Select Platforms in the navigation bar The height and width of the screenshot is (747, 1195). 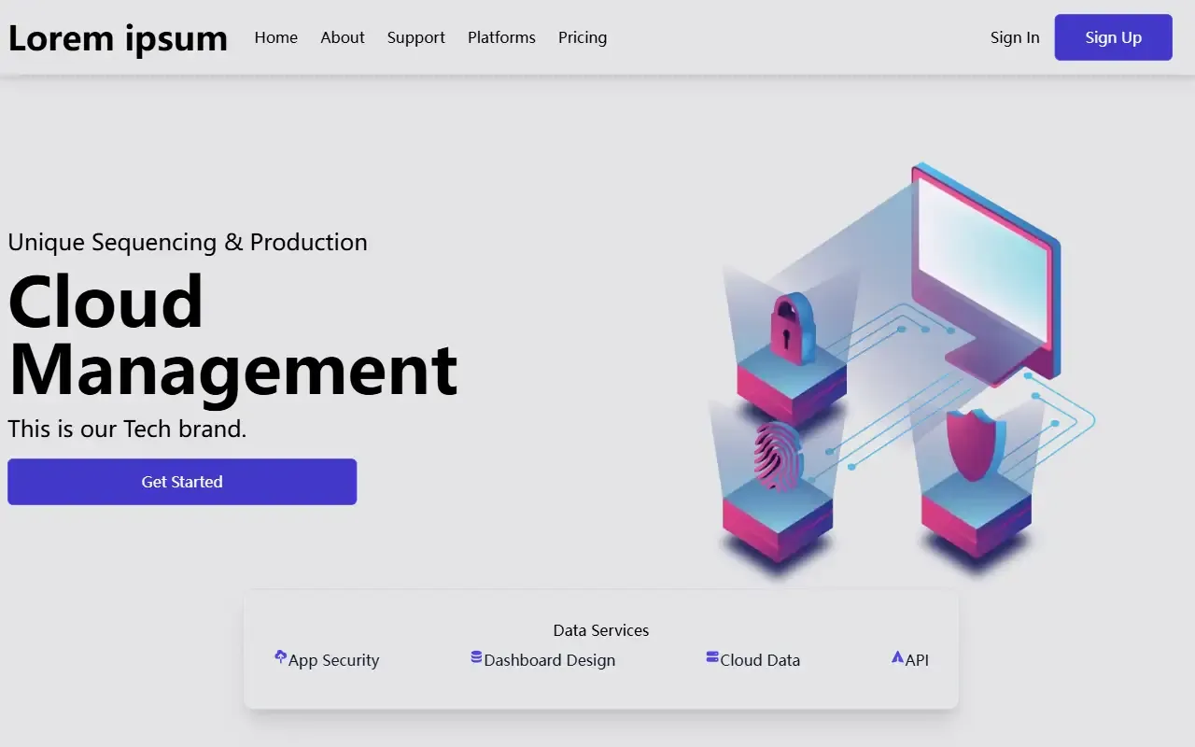pos(501,37)
